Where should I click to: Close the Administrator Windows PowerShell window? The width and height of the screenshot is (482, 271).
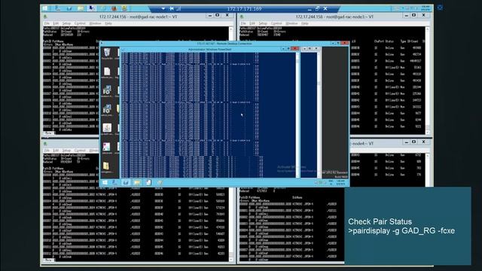pyautogui.click(x=295, y=49)
